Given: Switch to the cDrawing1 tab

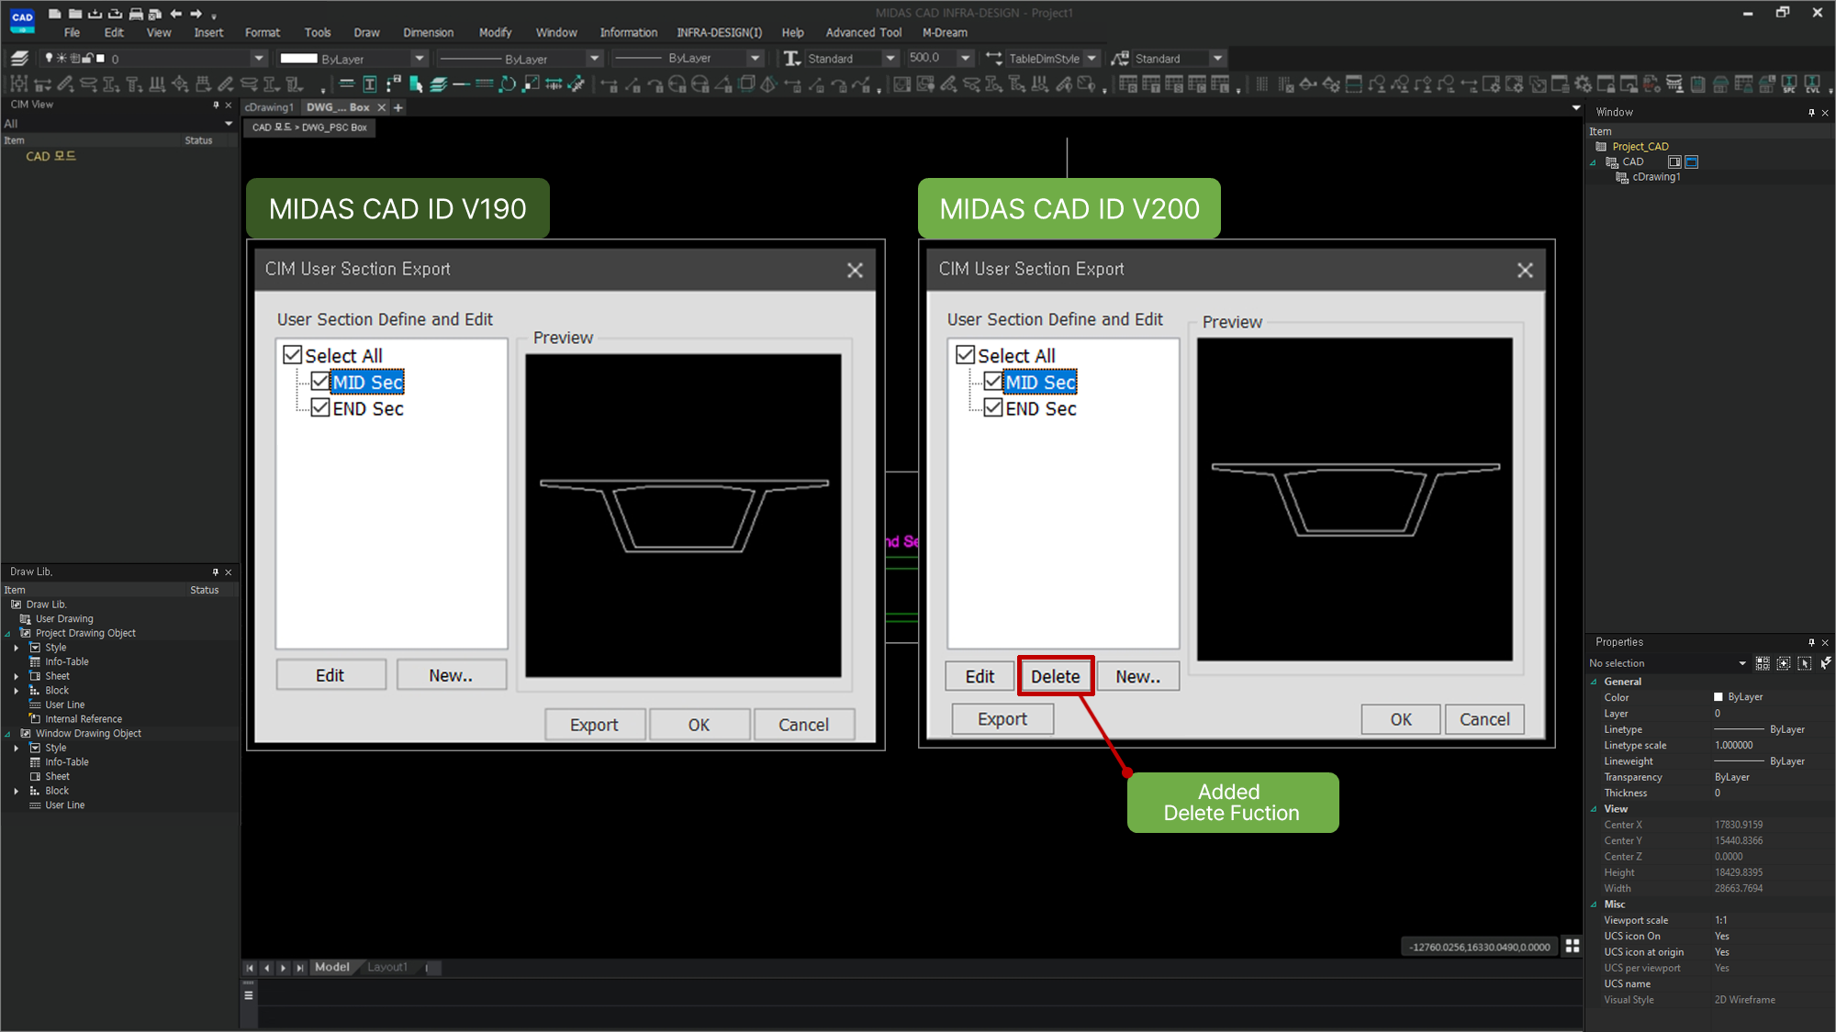Looking at the screenshot, I should click(269, 107).
